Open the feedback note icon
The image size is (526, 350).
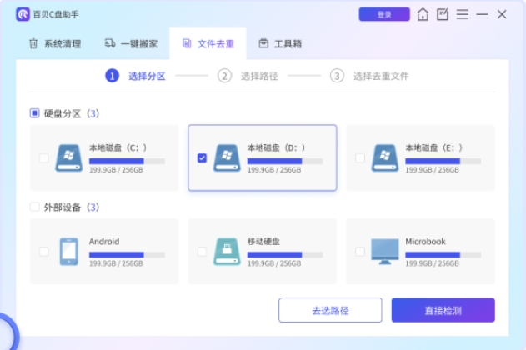[443, 14]
